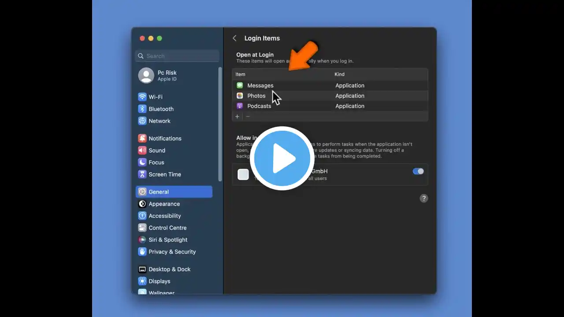Open the Appearance settings icon
The width and height of the screenshot is (564, 317).
(142, 204)
